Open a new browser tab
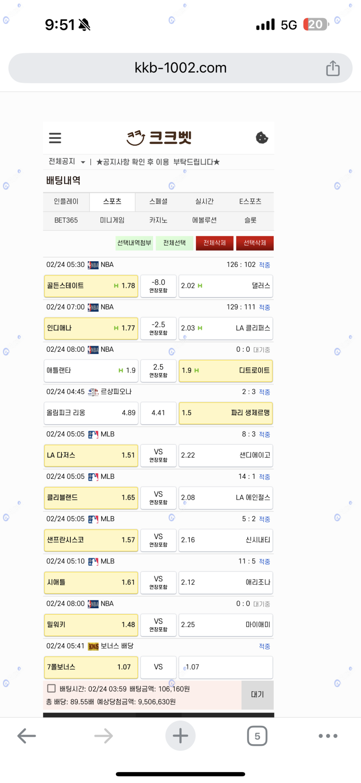361x783 pixels. [180, 735]
